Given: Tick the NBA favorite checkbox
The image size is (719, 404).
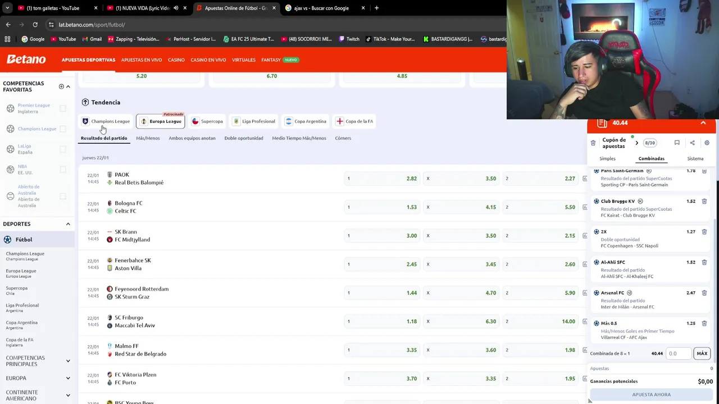Looking at the screenshot, I should 63,169.
